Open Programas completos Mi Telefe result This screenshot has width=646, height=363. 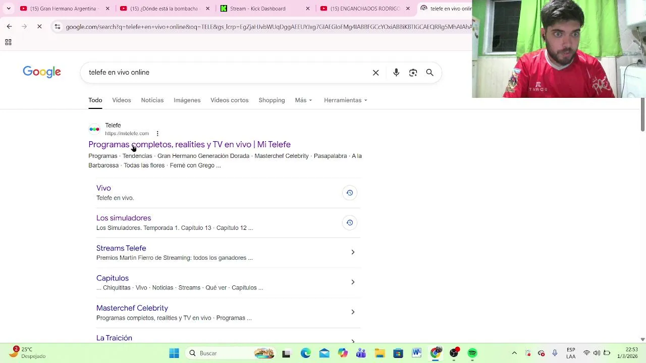click(189, 145)
